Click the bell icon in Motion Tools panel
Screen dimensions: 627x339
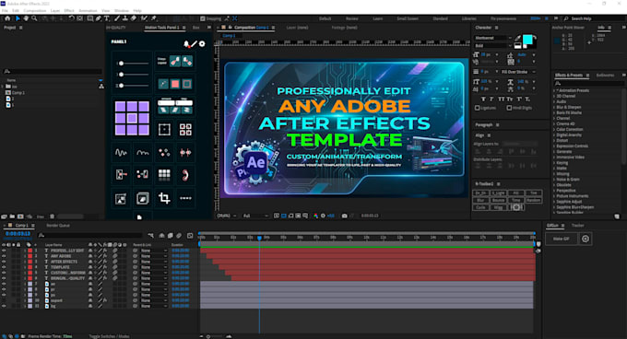tap(186, 44)
